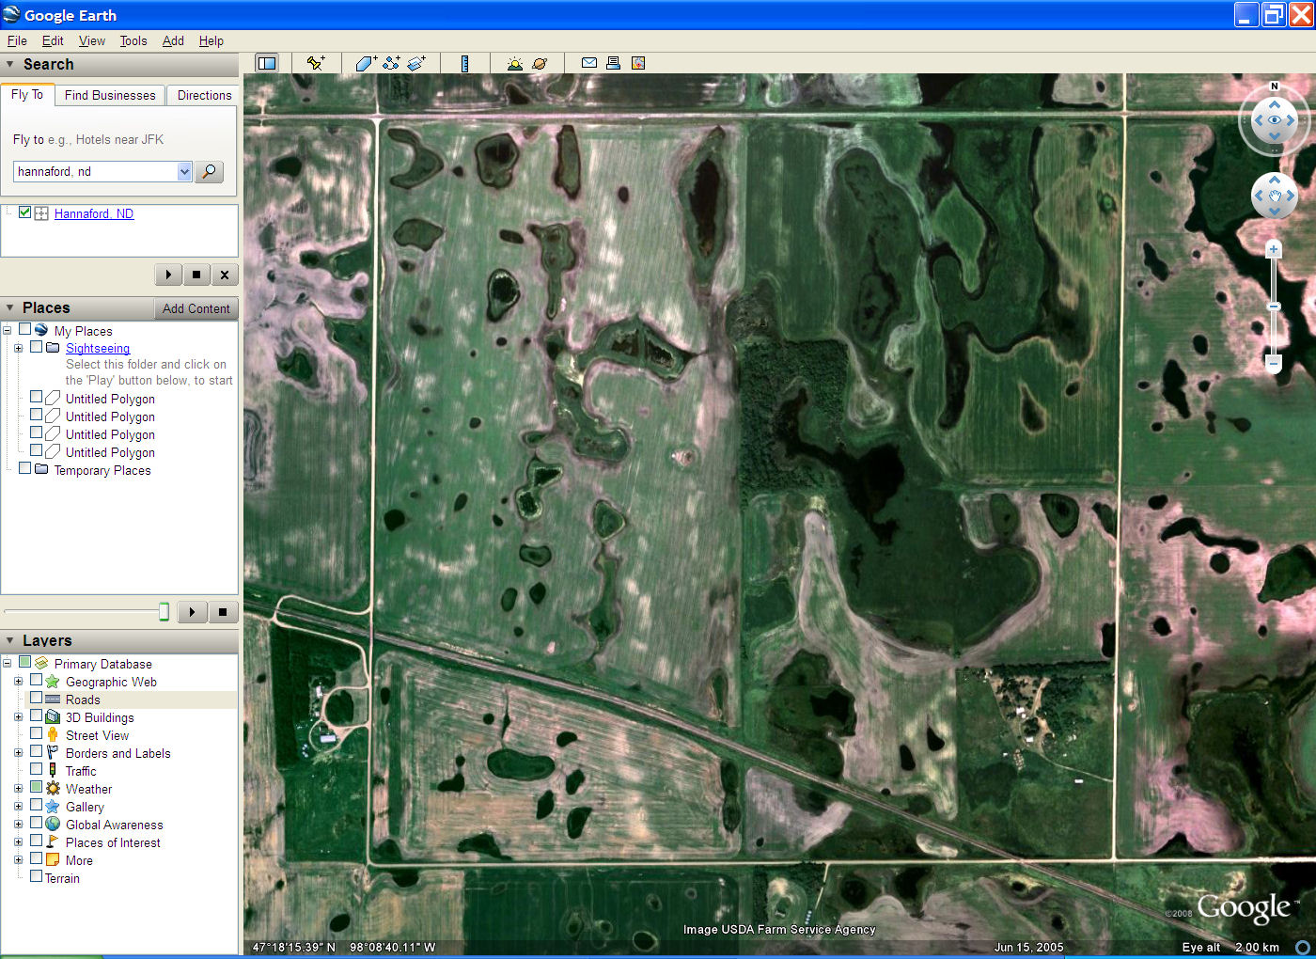
Task: Open the Hannaford, ND result link
Action: coord(94,213)
